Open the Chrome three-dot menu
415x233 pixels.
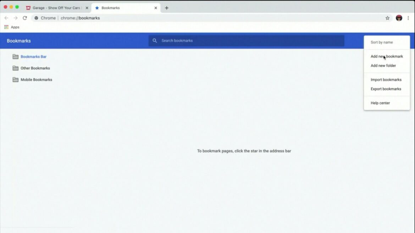(408, 18)
